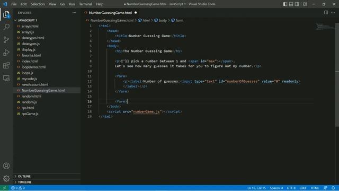Open index.html in explorer
This screenshot has width=339, height=191.
point(30,62)
